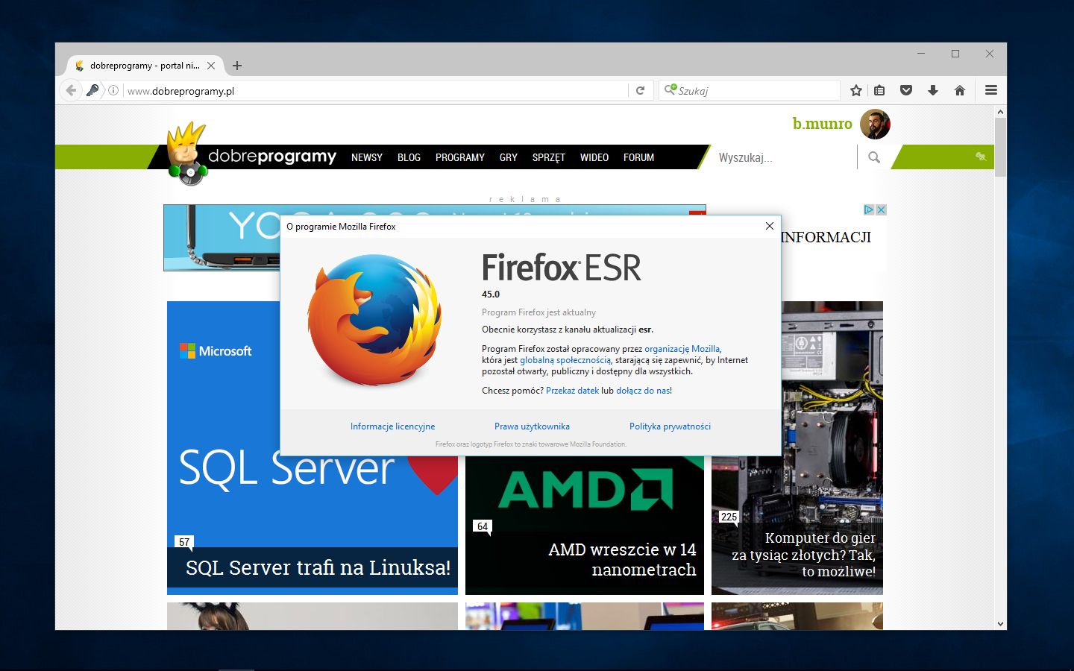Open a new tab with plus button
The height and width of the screenshot is (671, 1074).
(237, 66)
